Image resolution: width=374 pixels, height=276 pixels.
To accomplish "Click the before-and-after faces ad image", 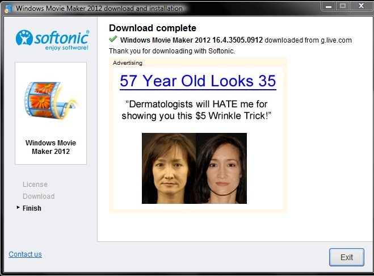I will coord(194,168).
